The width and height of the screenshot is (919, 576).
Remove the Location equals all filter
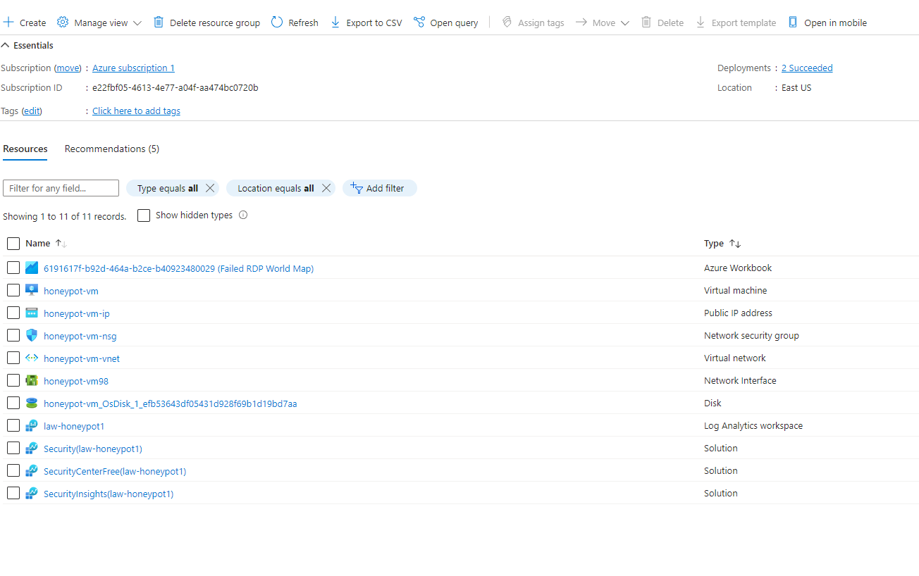pyautogui.click(x=326, y=188)
